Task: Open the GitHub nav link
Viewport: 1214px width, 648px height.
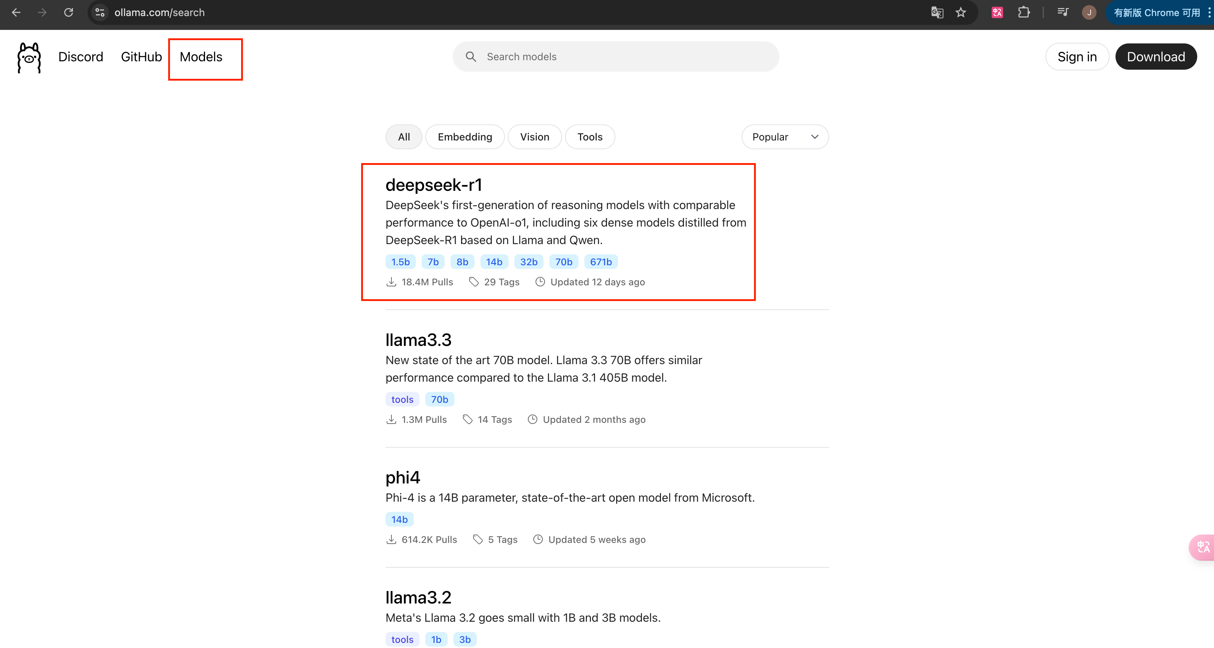Action: click(141, 57)
